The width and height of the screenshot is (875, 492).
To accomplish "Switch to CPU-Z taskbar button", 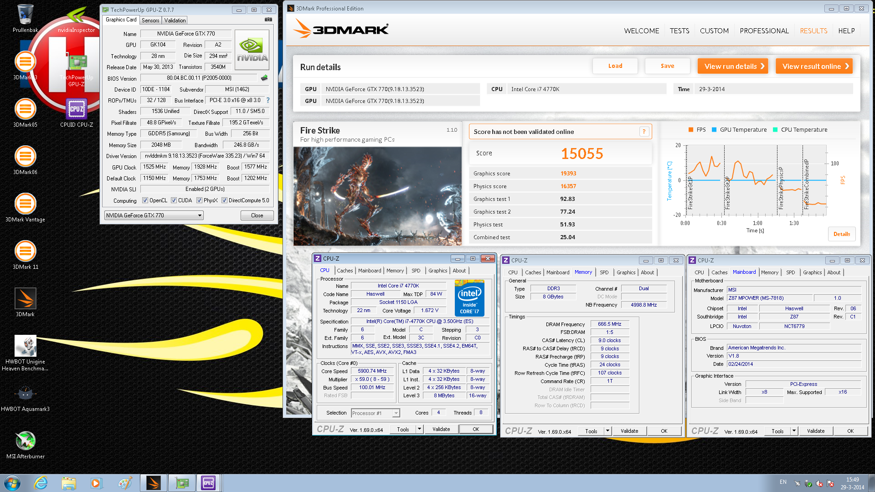I will pos(208,483).
